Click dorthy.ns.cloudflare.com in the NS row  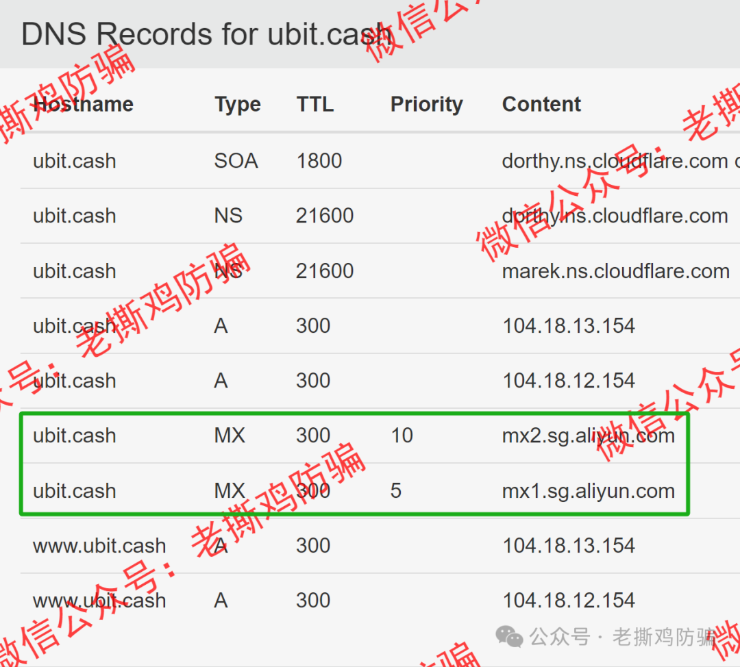(x=615, y=216)
